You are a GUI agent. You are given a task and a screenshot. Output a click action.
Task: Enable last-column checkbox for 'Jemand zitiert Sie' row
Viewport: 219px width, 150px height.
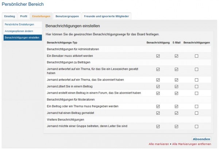point(197,86)
